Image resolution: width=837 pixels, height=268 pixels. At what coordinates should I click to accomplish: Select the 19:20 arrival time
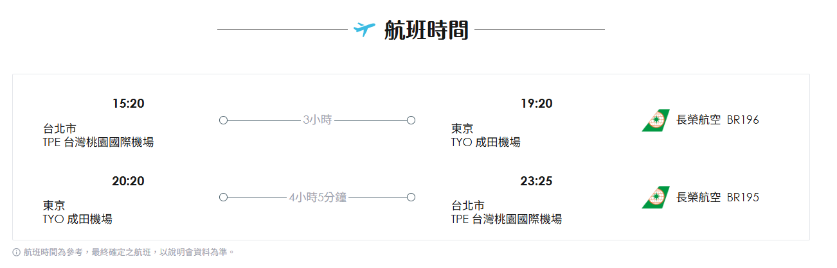[x=536, y=103]
